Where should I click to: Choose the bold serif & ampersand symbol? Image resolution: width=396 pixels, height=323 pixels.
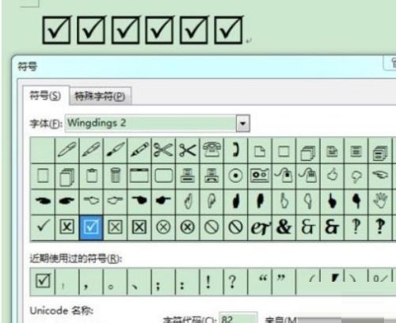pos(284,227)
